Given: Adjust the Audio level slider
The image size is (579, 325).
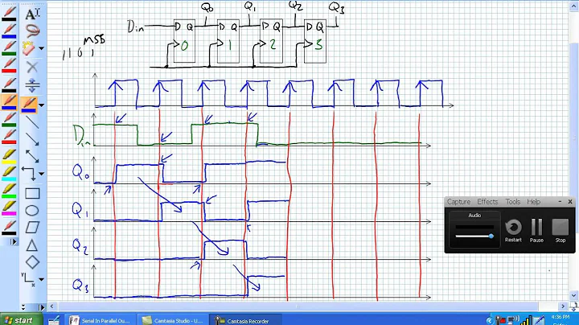Looking at the screenshot, I should pos(474,236).
